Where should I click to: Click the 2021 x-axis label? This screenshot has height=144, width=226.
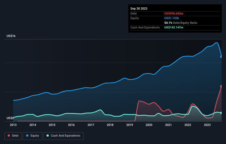point(168,125)
